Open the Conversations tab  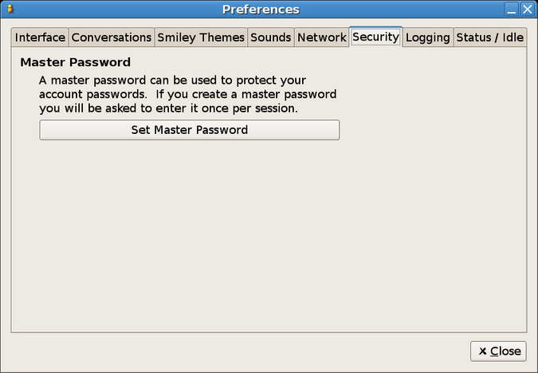pos(112,37)
